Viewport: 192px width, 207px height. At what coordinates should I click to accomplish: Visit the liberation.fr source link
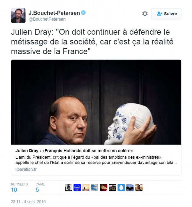coord(26,169)
